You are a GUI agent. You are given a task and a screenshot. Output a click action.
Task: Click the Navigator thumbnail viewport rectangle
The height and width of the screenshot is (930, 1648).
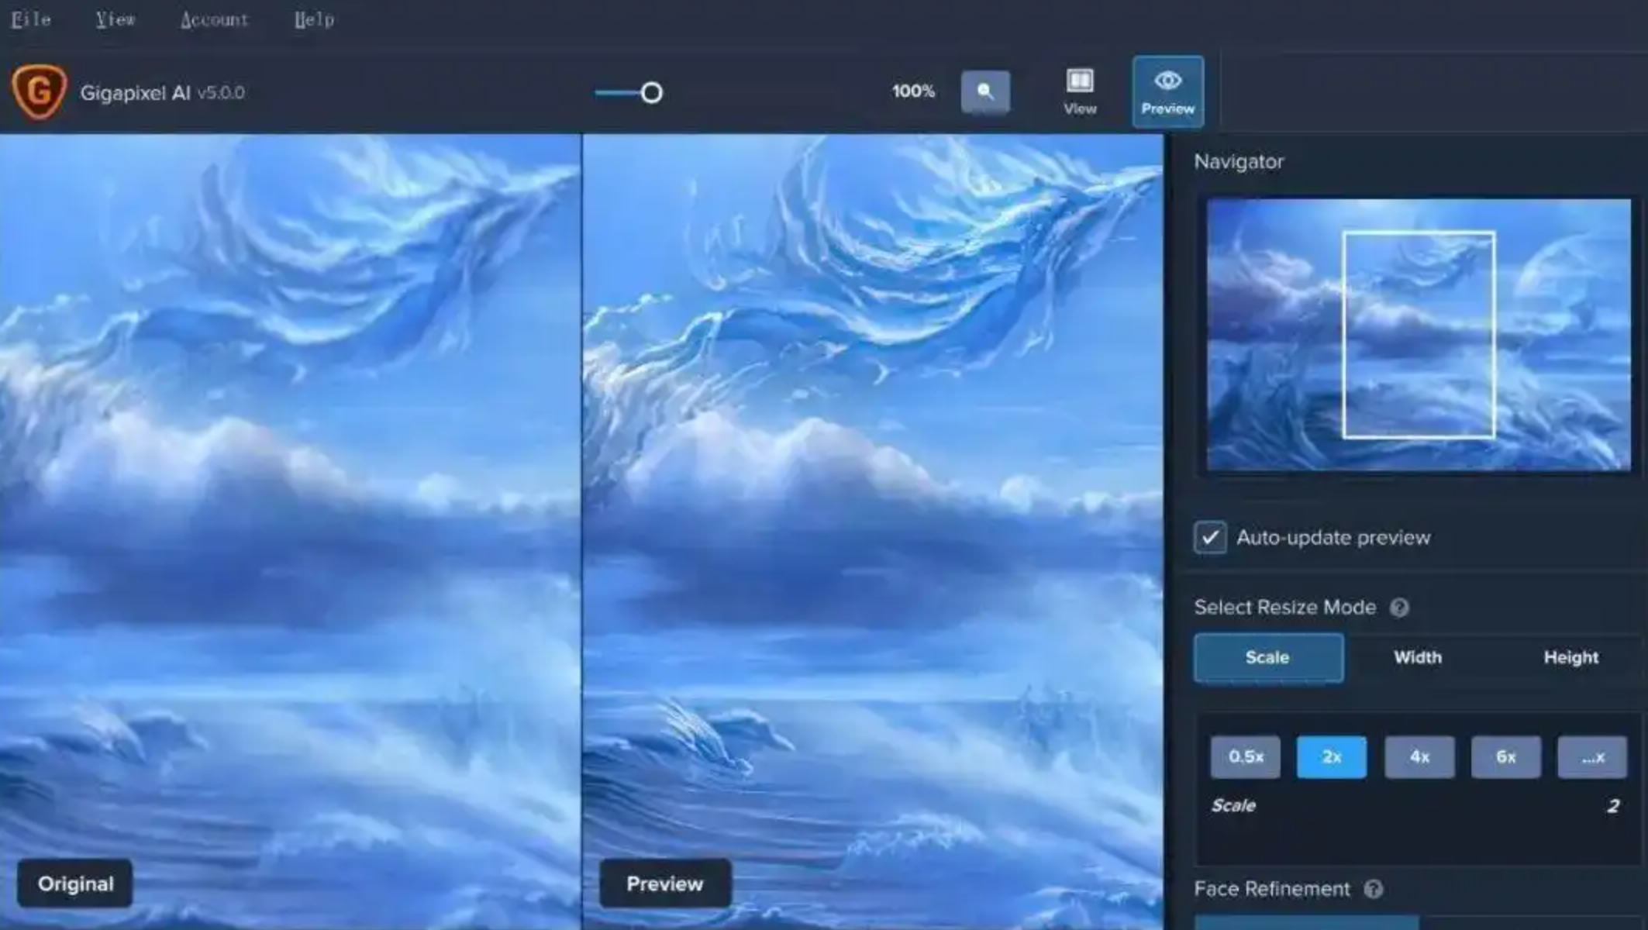(x=1418, y=335)
